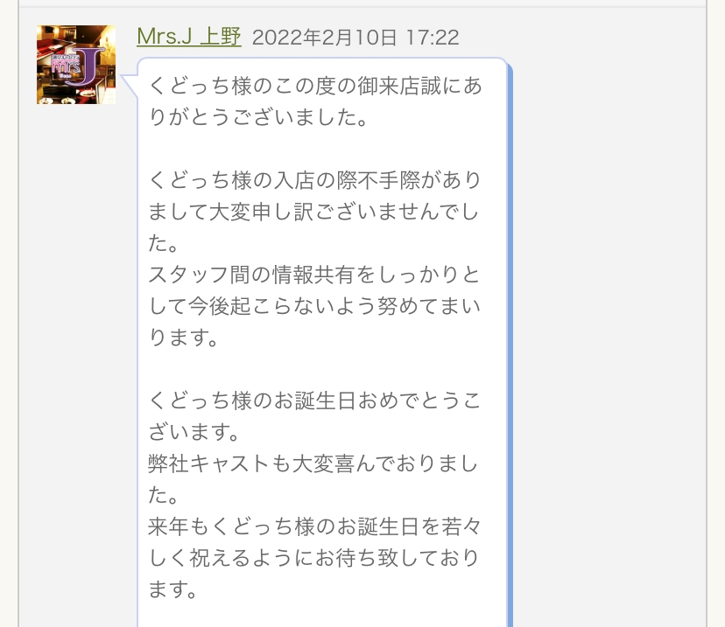Click the line 'して今後起こらないよう努めてまい'
This screenshot has height=627, width=725.
(x=314, y=306)
